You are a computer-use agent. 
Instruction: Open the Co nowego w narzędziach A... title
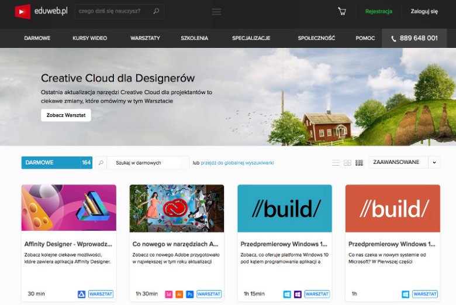175,244
